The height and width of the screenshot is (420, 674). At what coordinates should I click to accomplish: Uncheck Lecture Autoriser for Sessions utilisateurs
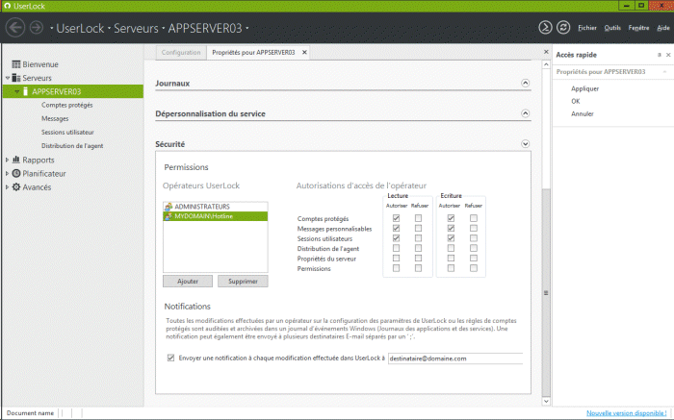pyautogui.click(x=396, y=238)
